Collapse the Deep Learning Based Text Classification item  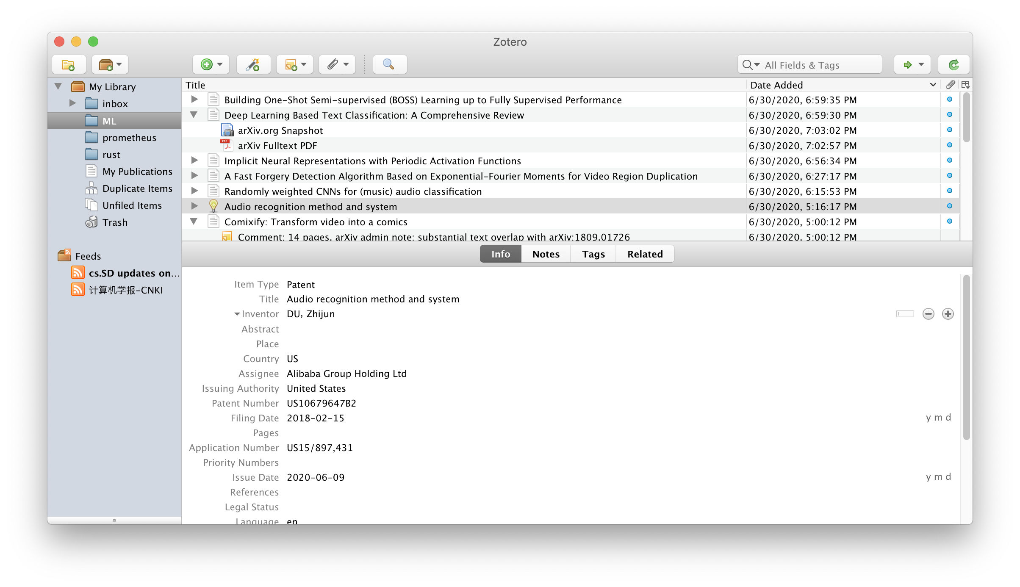click(194, 115)
